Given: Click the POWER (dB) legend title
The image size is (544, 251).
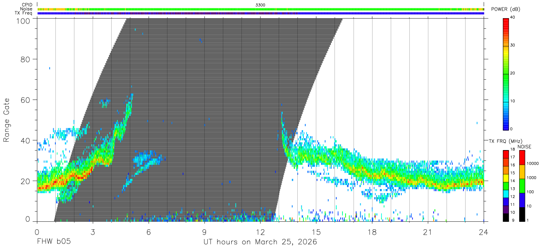Looking at the screenshot, I should coord(505,9).
